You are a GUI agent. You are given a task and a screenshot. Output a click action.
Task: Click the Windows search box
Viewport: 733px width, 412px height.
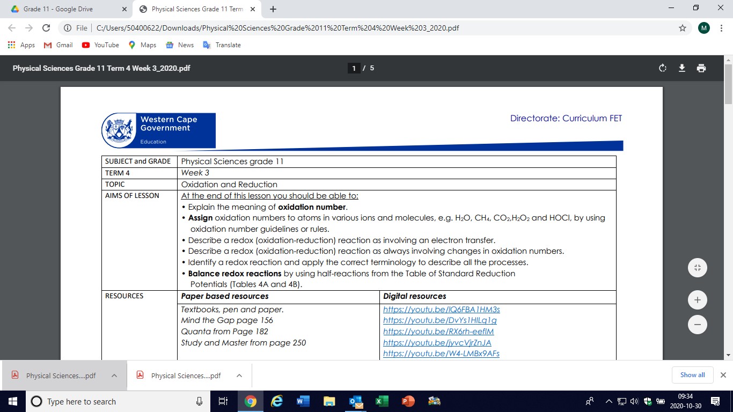(x=118, y=401)
